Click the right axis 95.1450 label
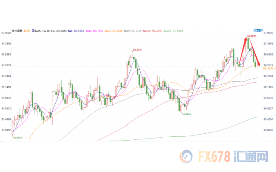Screen dimensions: 276x172 click(268, 87)
